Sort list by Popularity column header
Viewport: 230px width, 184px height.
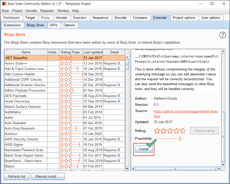point(77,52)
